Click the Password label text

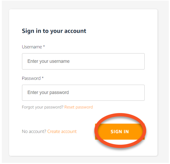point(31,78)
